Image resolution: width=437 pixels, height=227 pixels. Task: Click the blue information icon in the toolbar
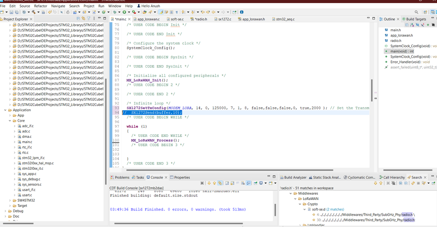point(241,12)
